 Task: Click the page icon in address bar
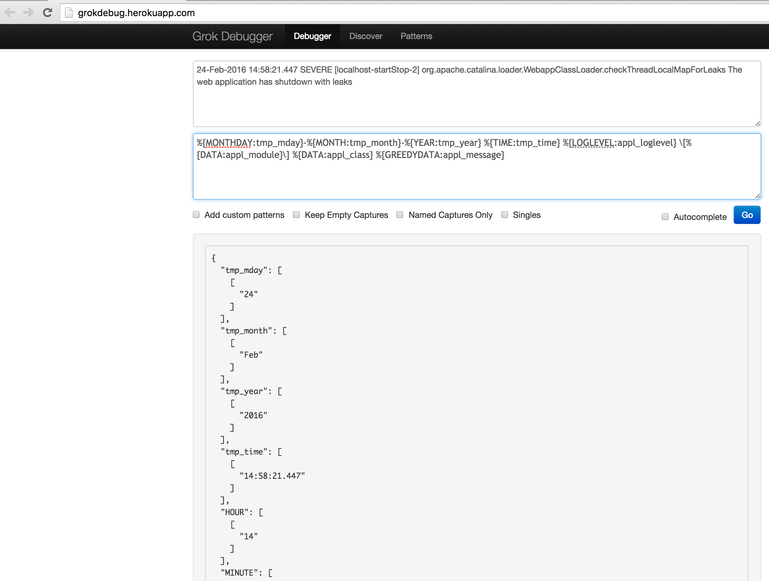[x=69, y=13]
